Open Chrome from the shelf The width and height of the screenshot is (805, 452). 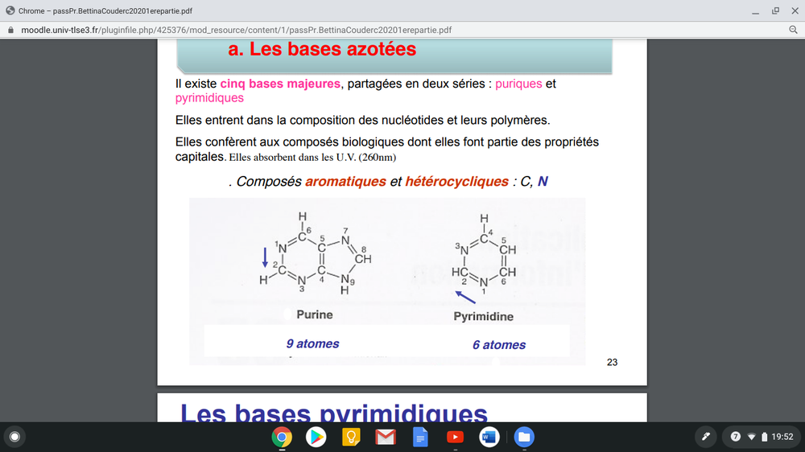[281, 437]
